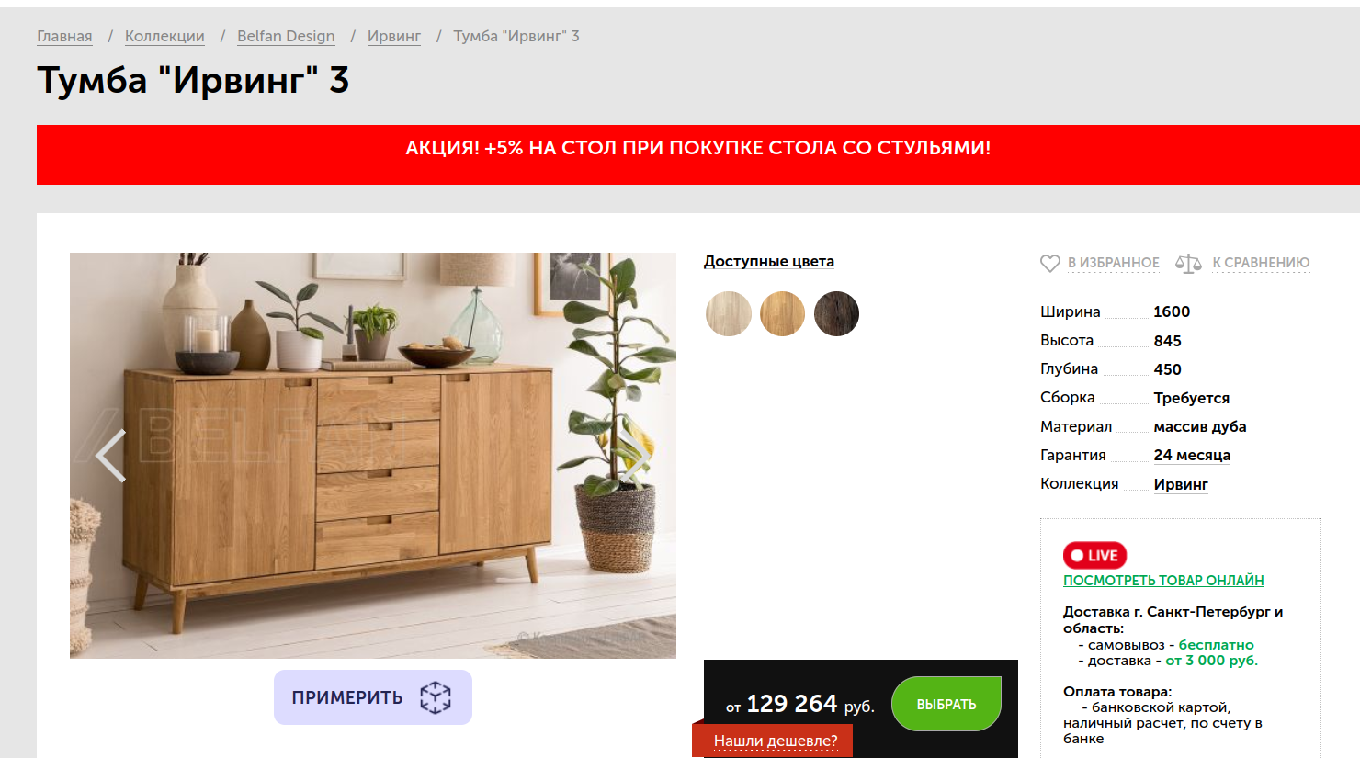Show next product photo with right arrow

point(636,455)
